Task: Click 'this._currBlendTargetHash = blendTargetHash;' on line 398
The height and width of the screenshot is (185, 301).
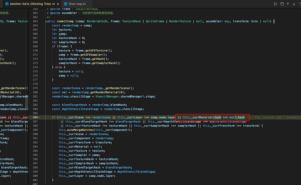Action: click(95, 168)
